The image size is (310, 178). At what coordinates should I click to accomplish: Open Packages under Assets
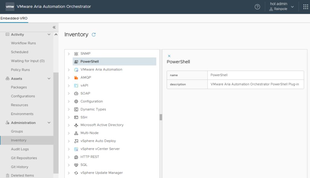coord(19,87)
